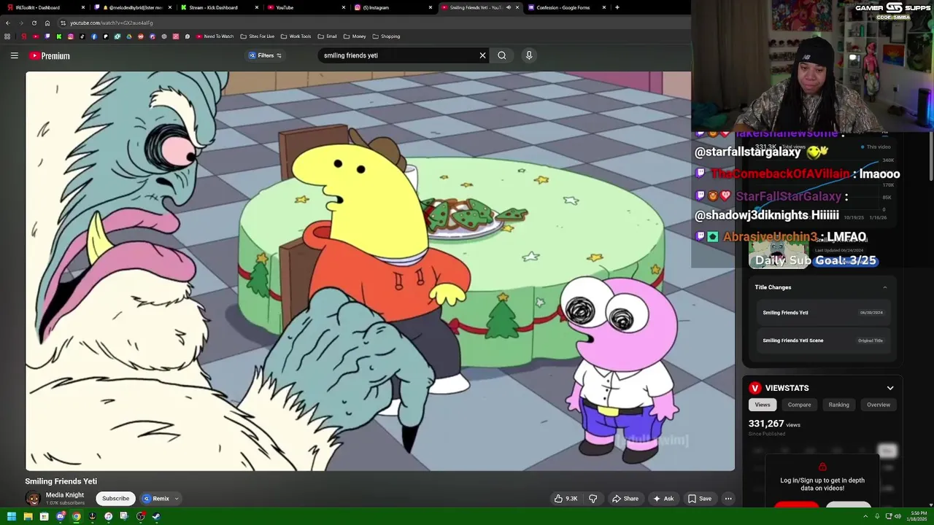934x525 pixels.
Task: Open the Email bookmark folder
Action: coord(327,36)
